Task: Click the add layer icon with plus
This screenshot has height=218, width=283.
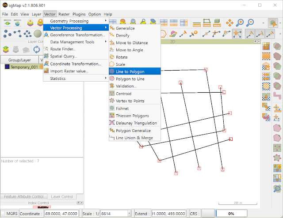Action: pos(31,23)
